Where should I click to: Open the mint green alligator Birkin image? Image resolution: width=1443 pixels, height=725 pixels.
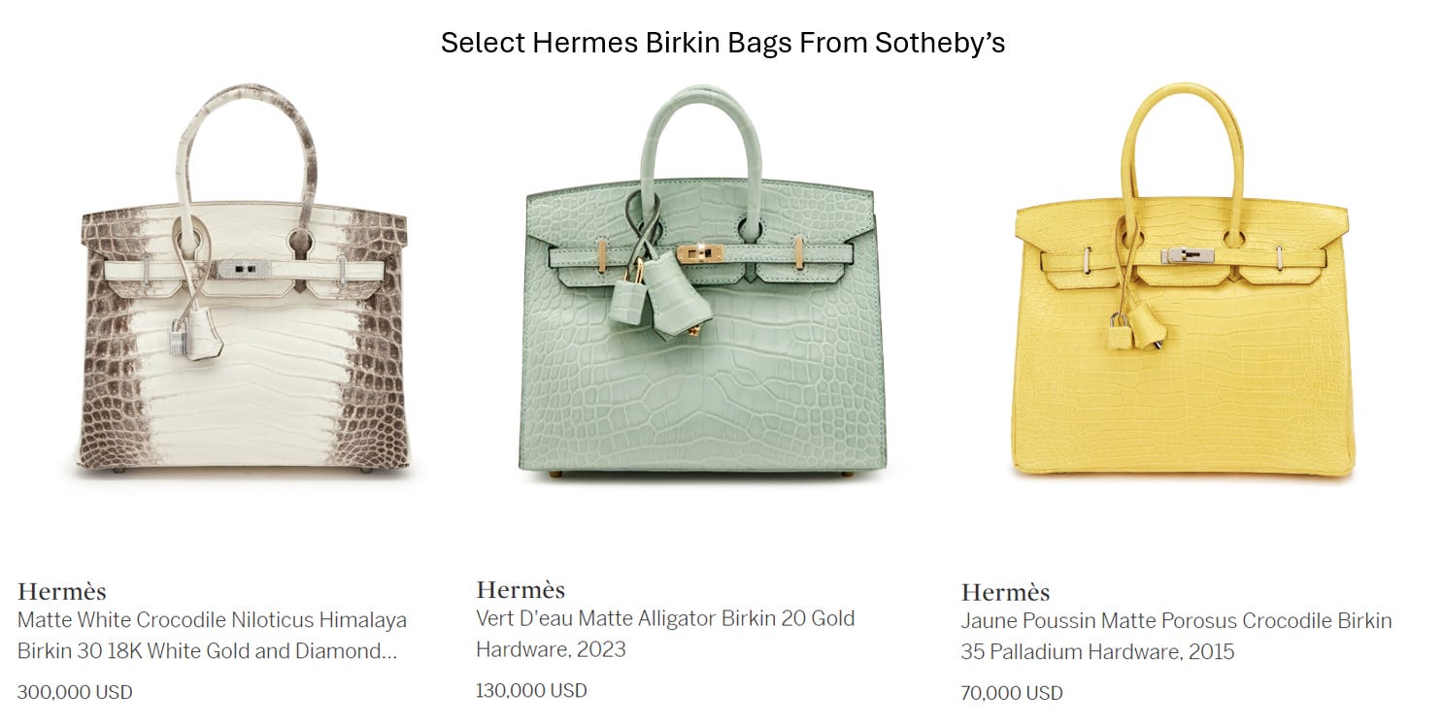(x=701, y=281)
